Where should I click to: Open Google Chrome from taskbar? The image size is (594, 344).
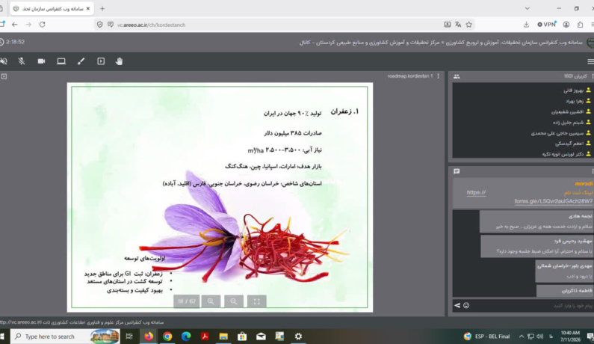tap(167, 337)
